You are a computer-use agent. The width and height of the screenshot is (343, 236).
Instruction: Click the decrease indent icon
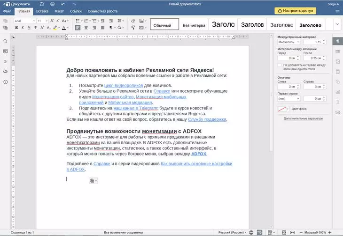point(102,21)
